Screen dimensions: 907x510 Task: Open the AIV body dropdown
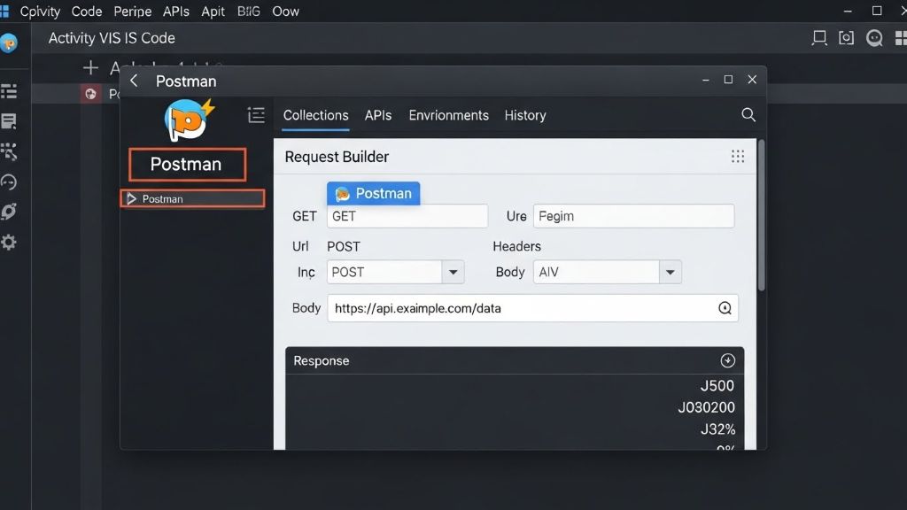670,272
